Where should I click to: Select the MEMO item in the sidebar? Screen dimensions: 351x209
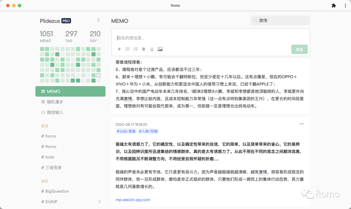[x=70, y=92]
